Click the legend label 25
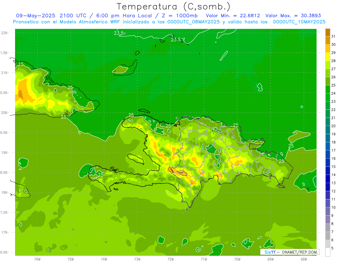Image resolution: width=341 pixels, height=263 pixels. pos(334,85)
